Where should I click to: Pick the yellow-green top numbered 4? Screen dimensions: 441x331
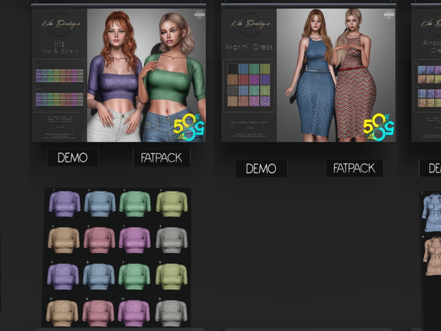[x=171, y=203]
